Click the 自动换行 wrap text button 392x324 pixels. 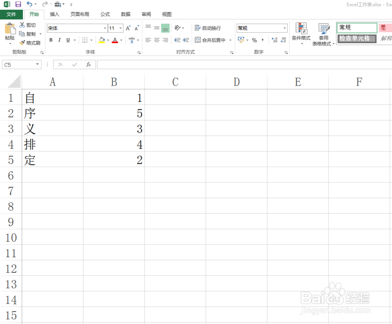(208, 28)
